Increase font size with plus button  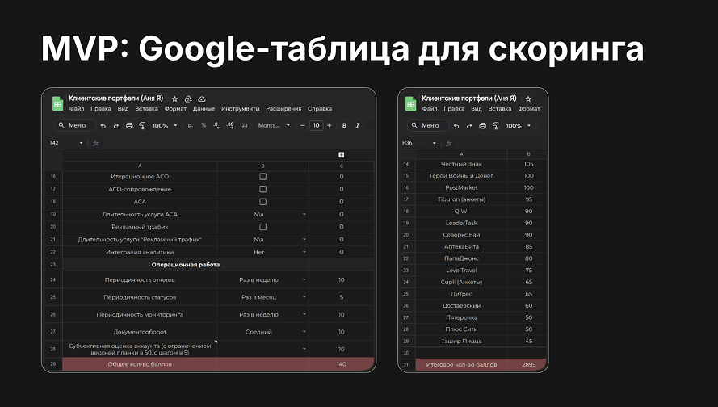[330, 125]
